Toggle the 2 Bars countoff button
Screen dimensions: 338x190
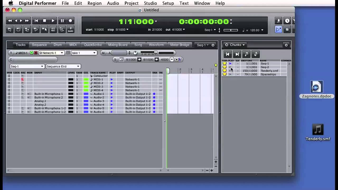tap(71, 29)
